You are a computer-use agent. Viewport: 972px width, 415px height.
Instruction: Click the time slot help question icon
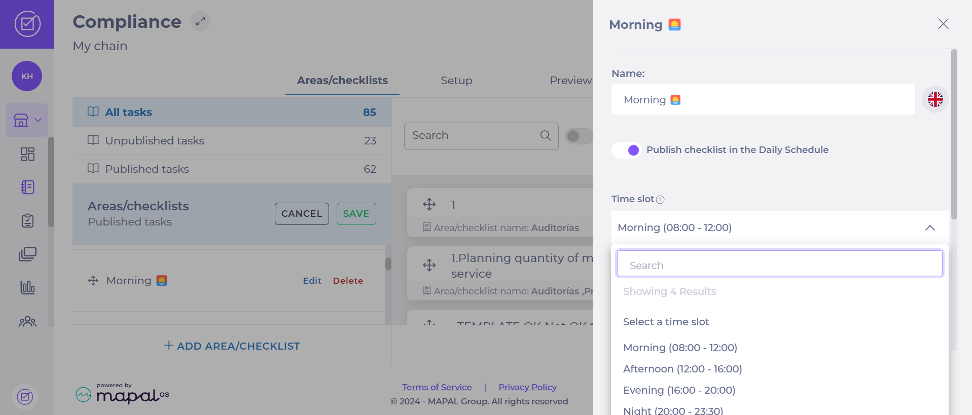pos(660,200)
